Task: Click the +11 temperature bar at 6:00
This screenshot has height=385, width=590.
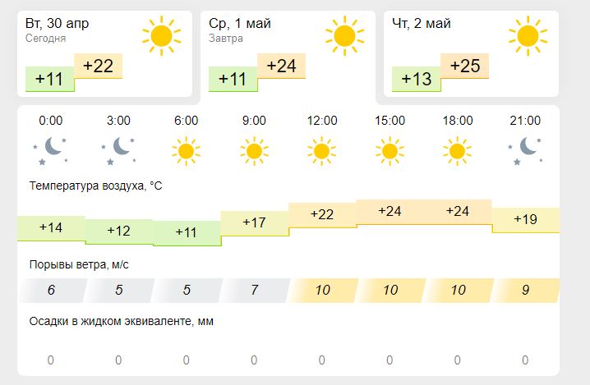Action: point(187,233)
